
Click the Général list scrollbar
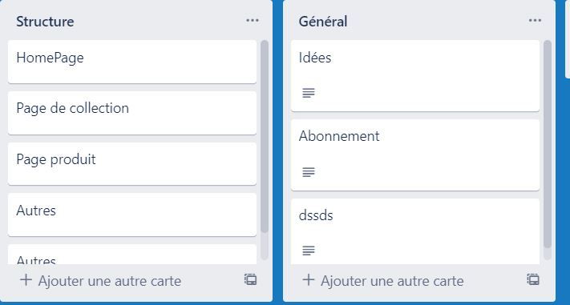coord(547,144)
